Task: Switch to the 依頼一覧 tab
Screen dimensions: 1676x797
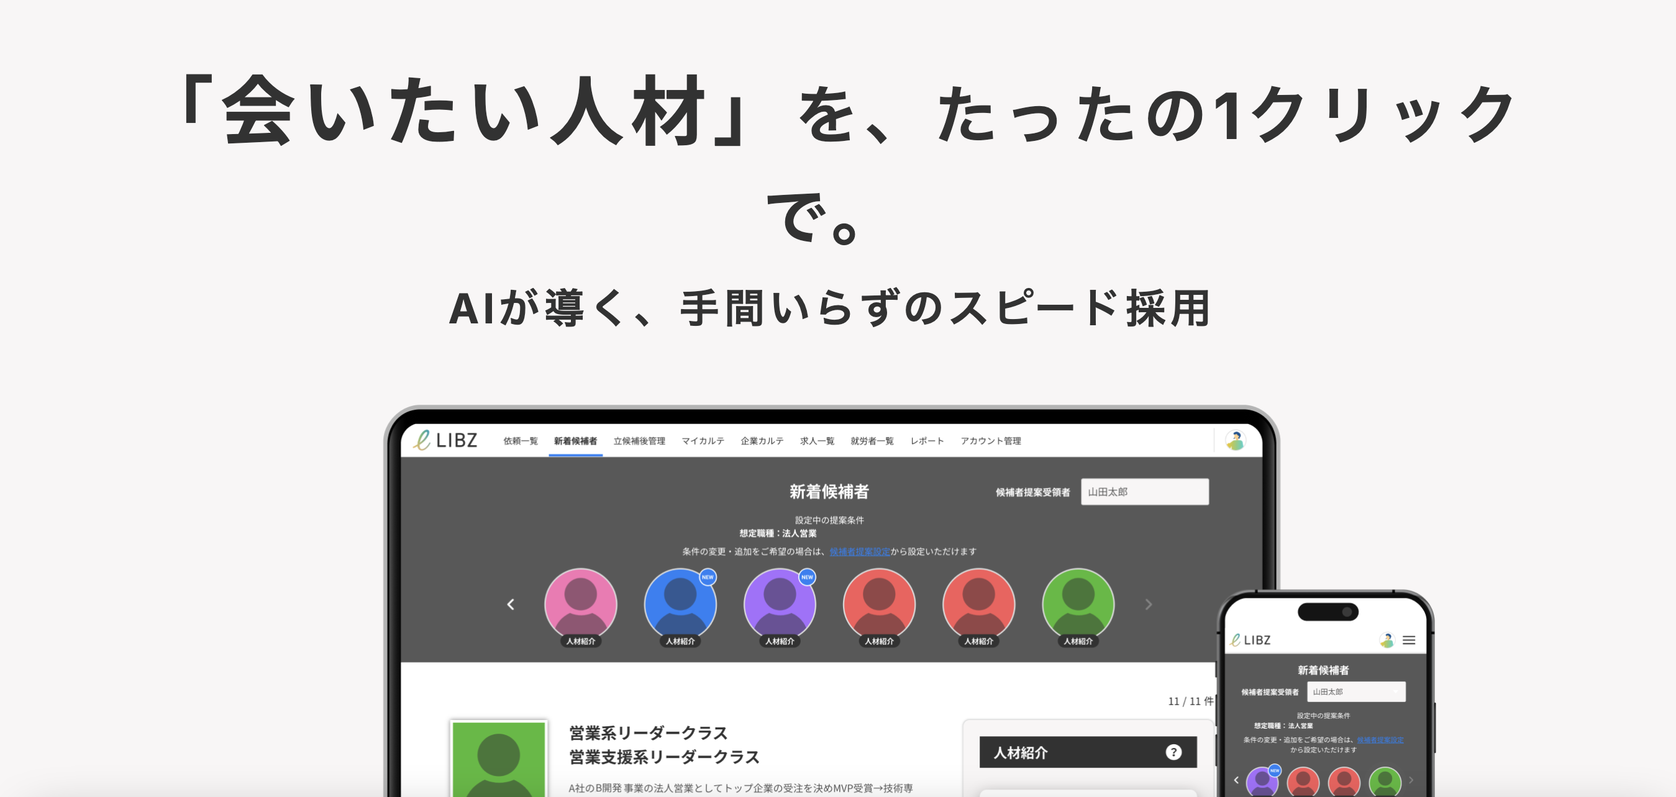Action: coord(520,440)
